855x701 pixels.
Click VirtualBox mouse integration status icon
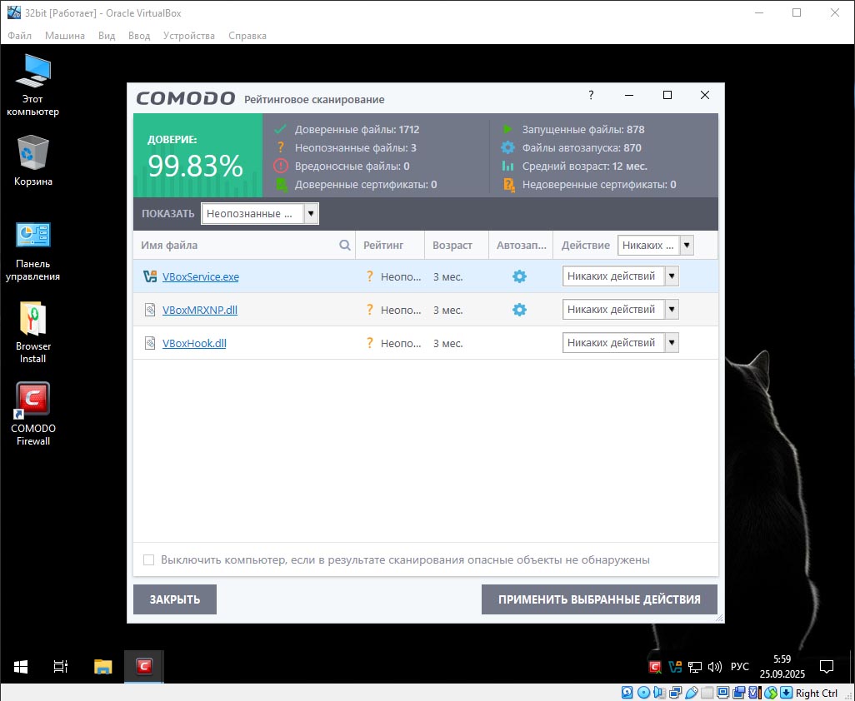tap(771, 693)
